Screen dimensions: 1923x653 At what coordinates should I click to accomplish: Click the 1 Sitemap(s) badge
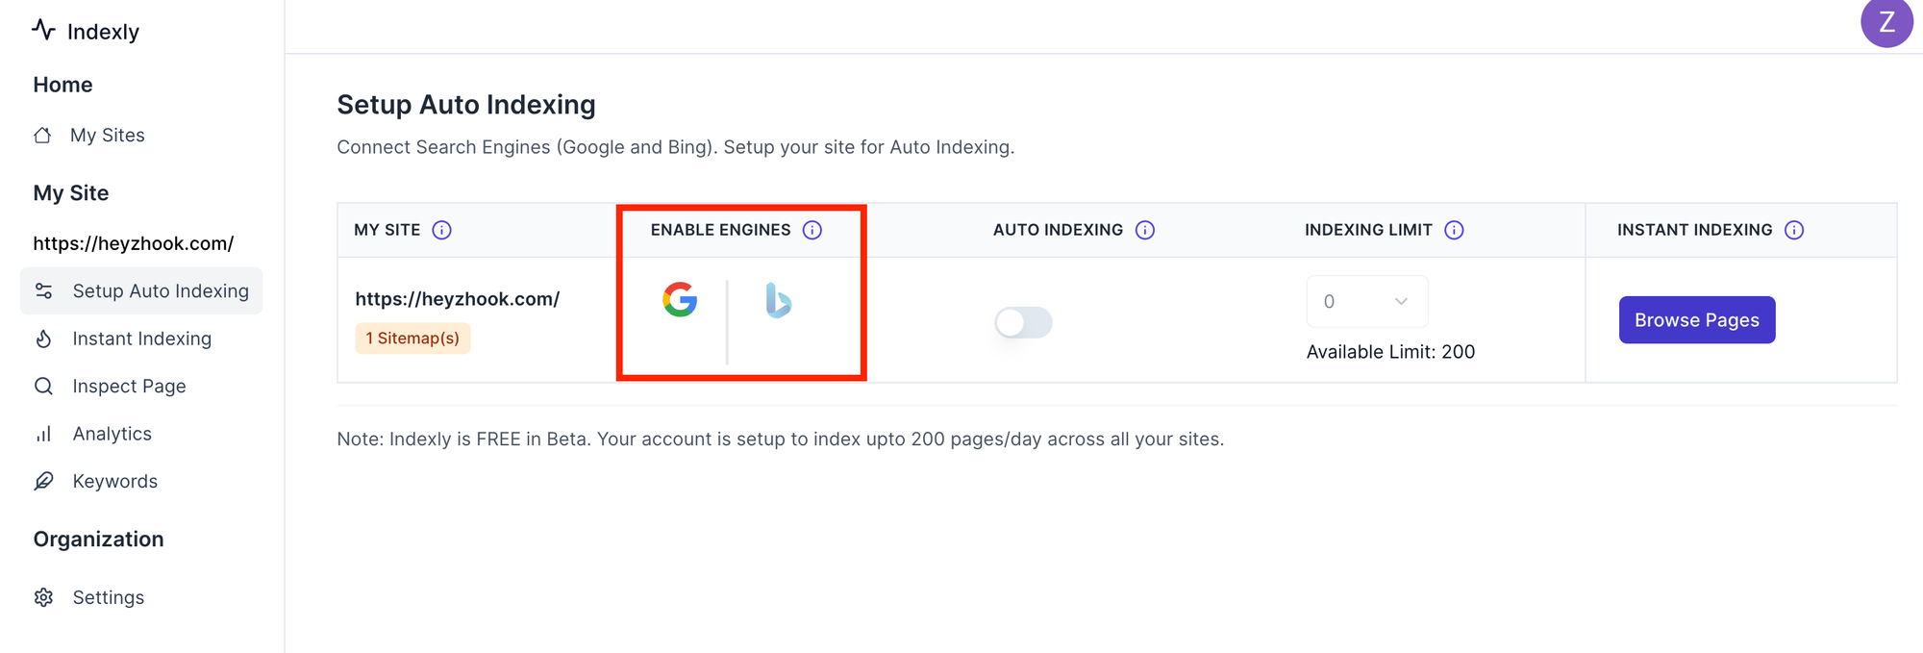click(x=412, y=339)
